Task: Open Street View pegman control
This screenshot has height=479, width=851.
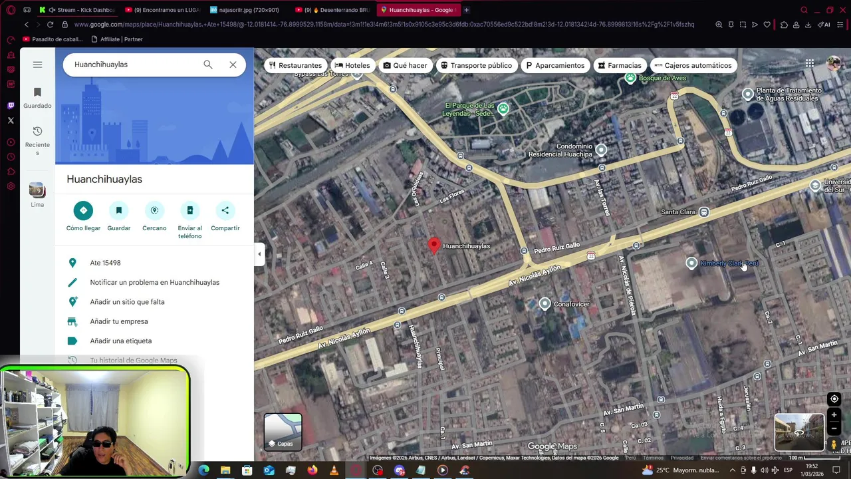Action: (834, 444)
